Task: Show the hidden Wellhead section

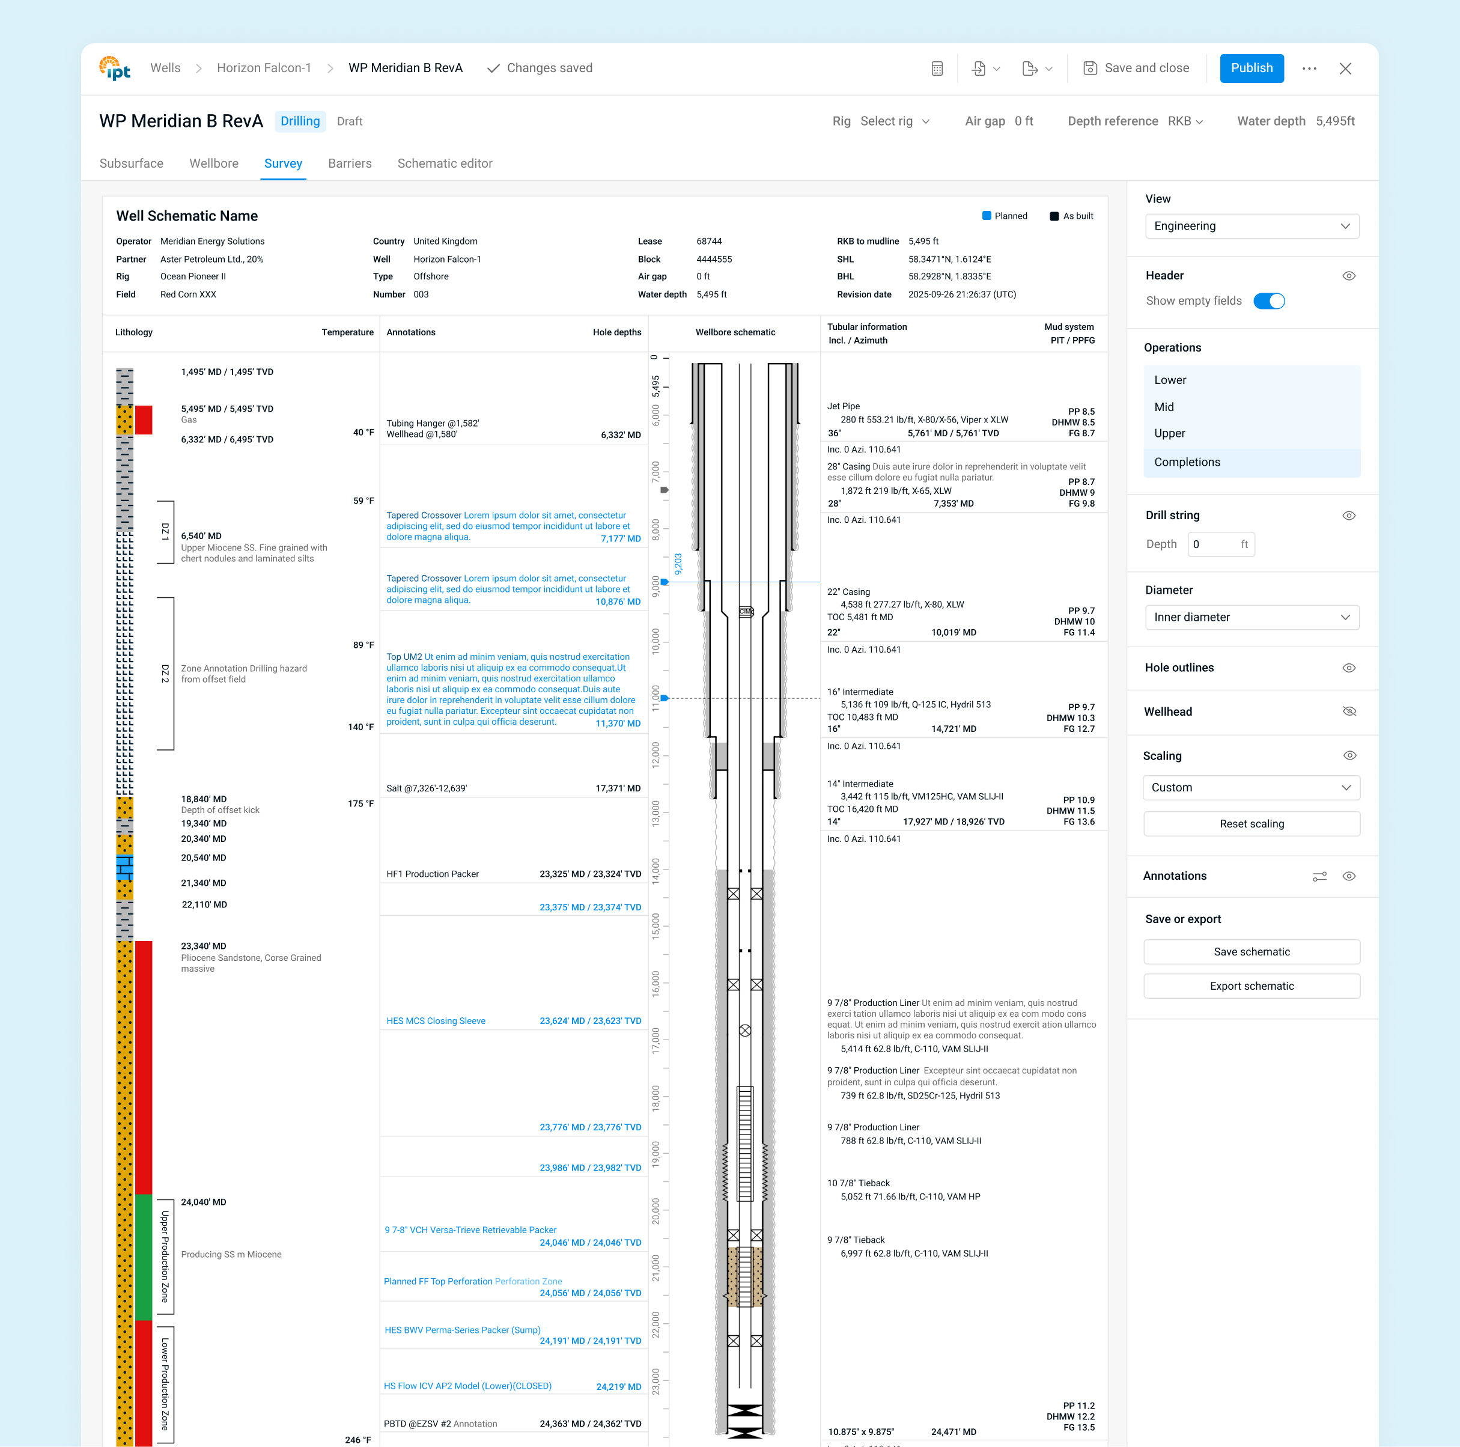Action: click(x=1349, y=712)
